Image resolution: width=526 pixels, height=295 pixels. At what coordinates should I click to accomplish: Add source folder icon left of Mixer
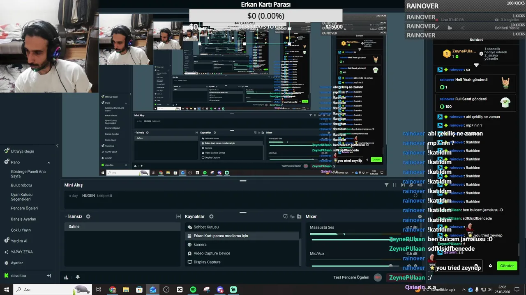(x=299, y=216)
